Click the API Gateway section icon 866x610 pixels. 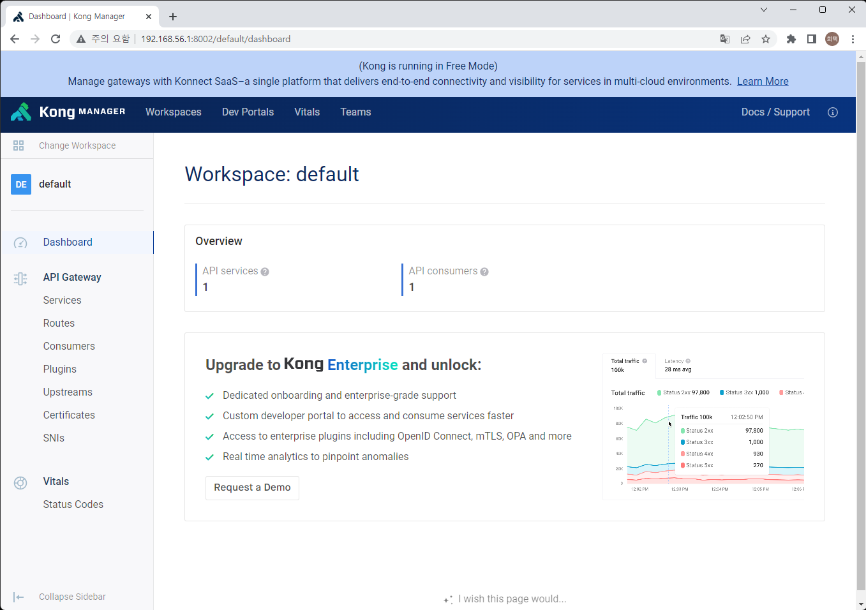tap(20, 278)
